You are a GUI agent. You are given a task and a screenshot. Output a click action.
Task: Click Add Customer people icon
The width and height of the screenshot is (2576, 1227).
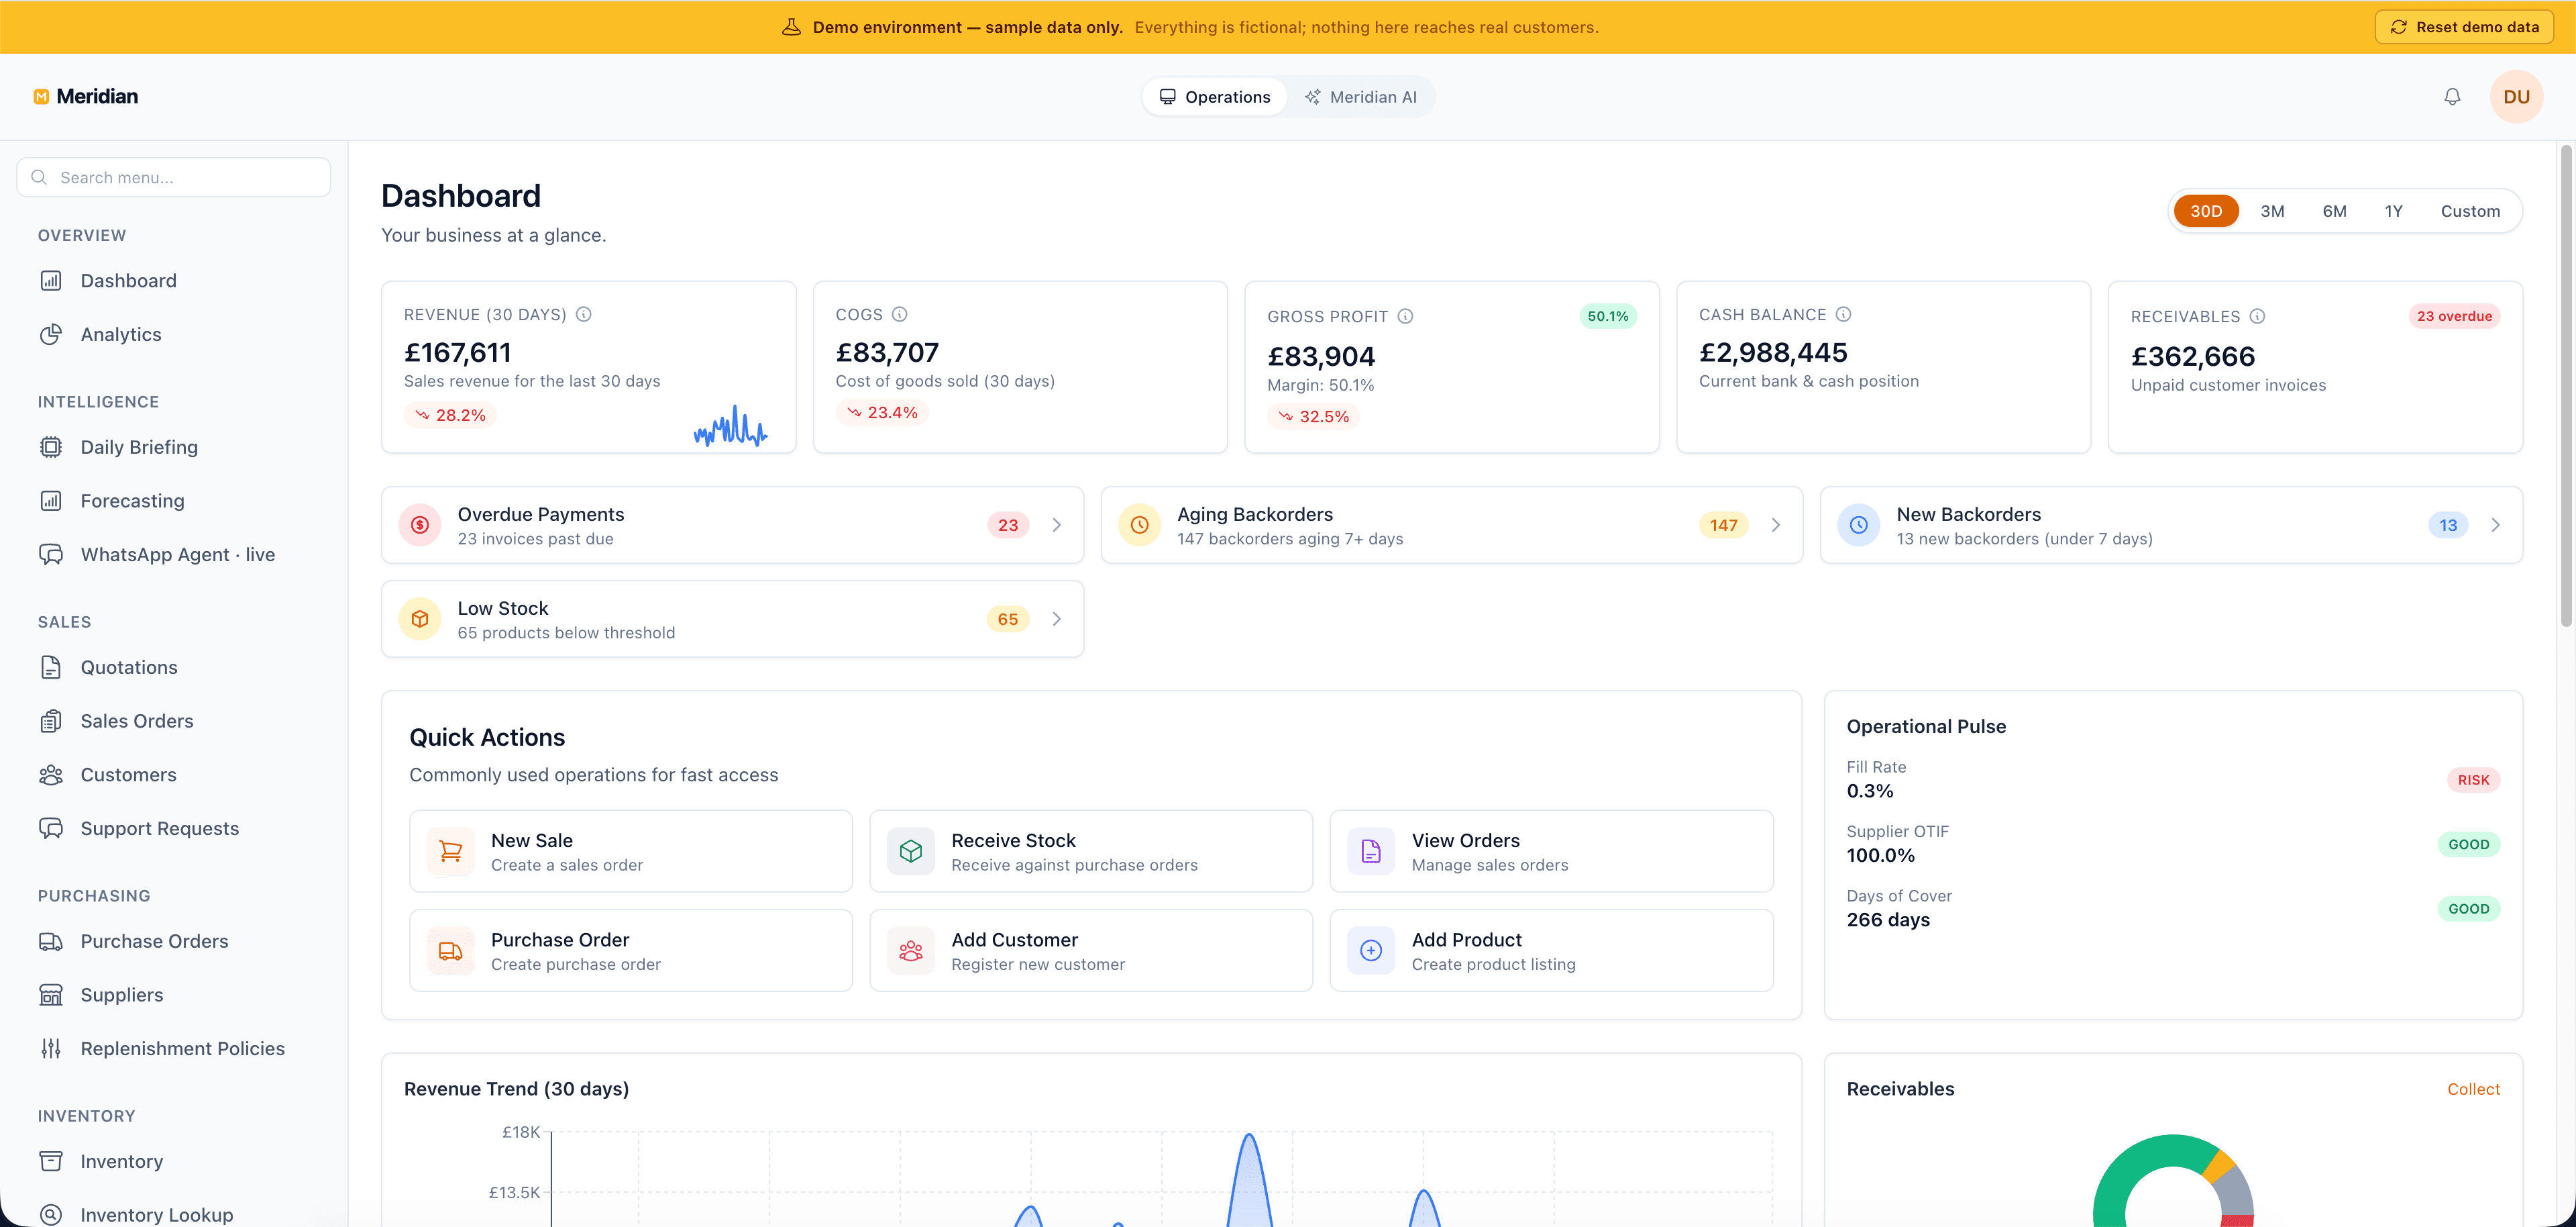[x=911, y=950]
